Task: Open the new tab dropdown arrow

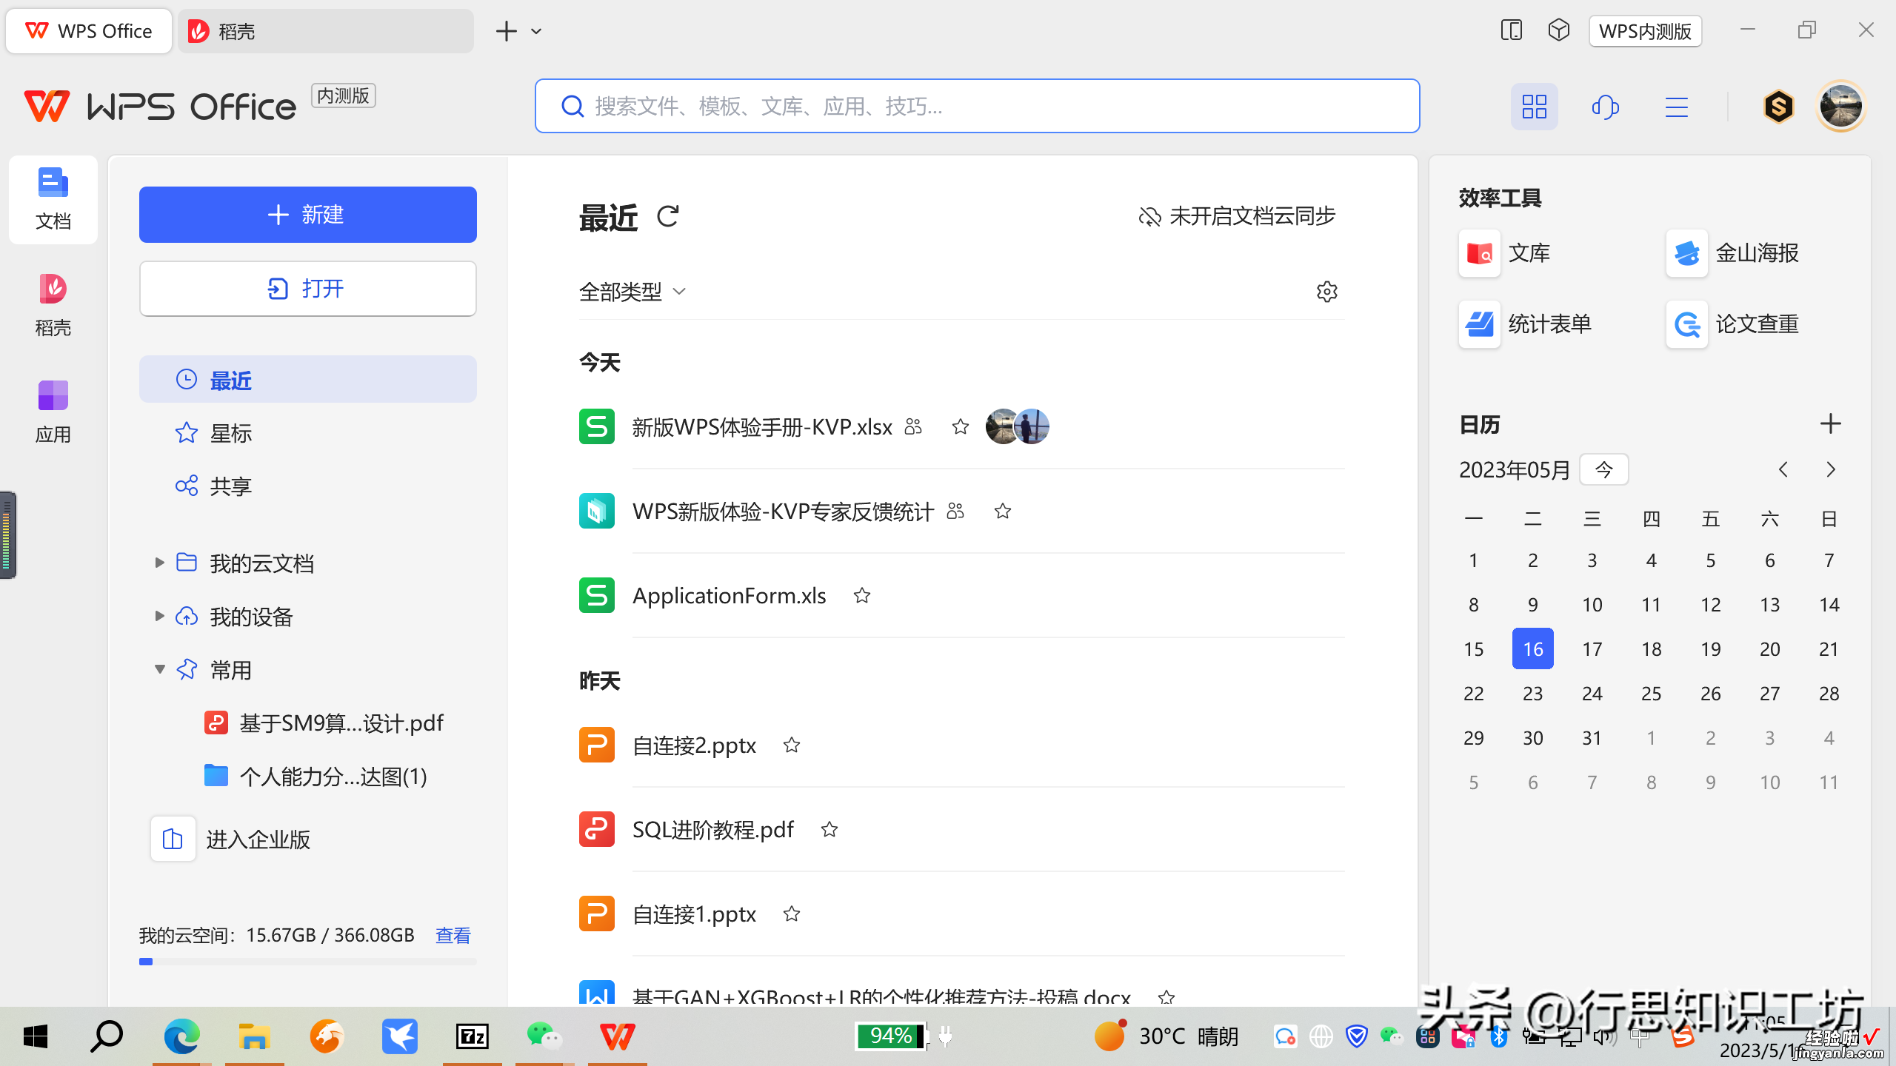Action: pyautogui.click(x=537, y=32)
